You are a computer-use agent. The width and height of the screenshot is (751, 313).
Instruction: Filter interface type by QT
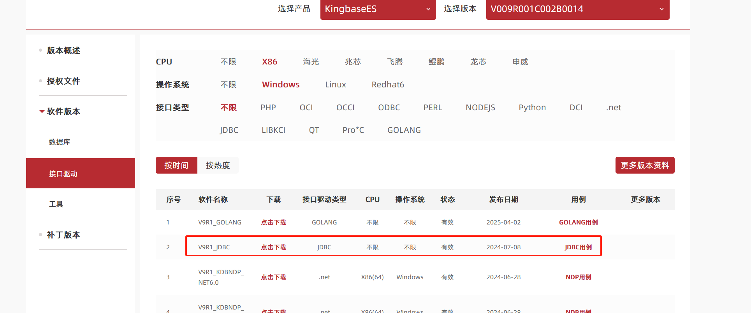314,130
